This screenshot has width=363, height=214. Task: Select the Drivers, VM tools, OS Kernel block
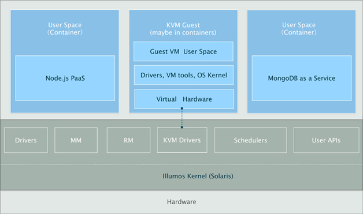(x=184, y=75)
